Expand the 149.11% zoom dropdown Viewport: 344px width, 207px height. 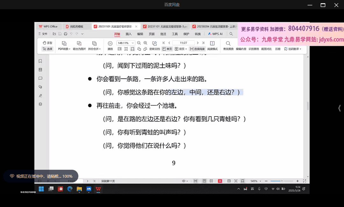click(x=133, y=43)
